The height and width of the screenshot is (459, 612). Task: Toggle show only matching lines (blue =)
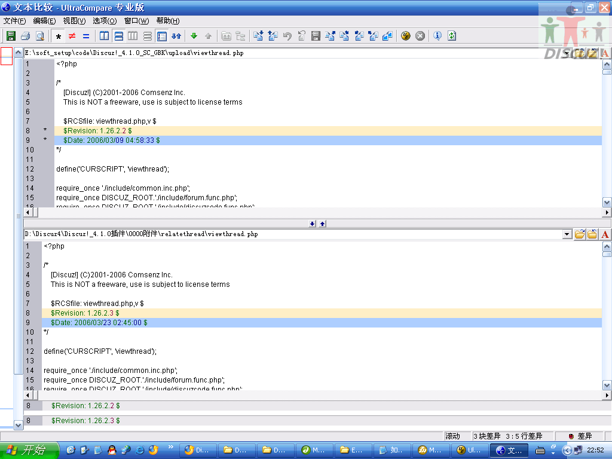point(86,36)
